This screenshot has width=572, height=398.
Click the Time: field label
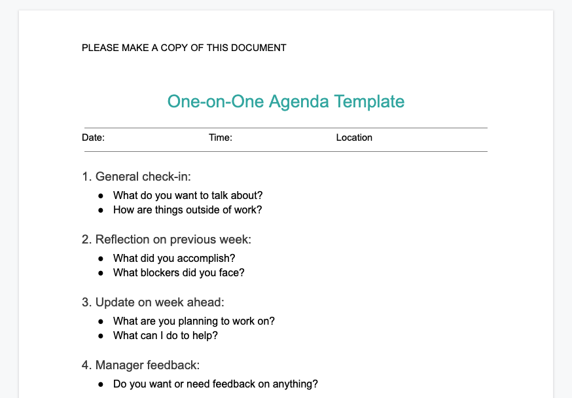coord(221,137)
